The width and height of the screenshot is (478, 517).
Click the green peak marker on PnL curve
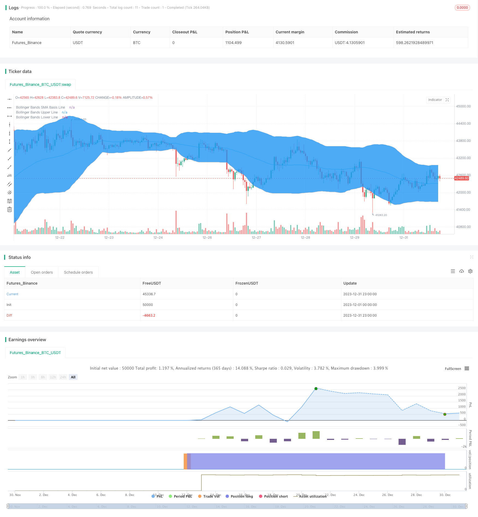pos(316,389)
